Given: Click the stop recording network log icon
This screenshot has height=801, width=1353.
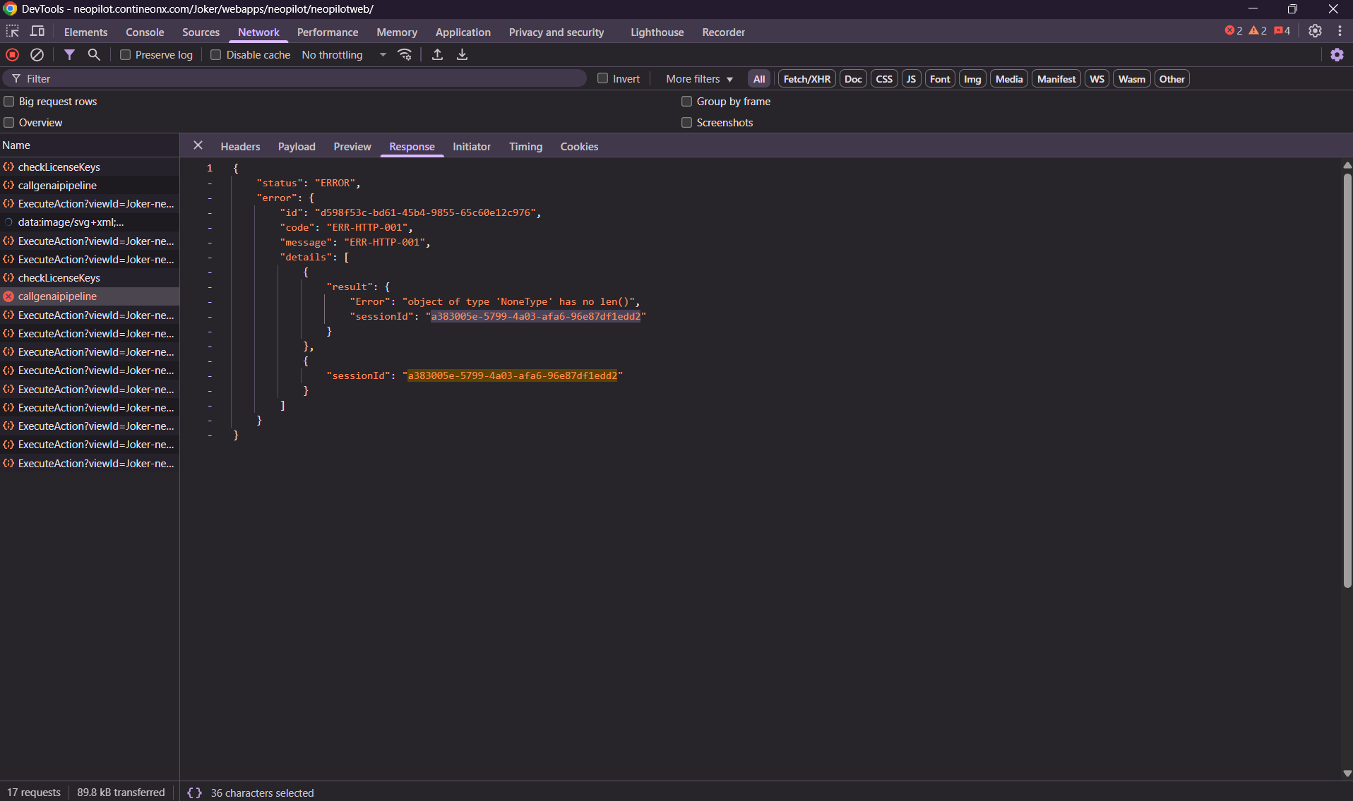Looking at the screenshot, I should pos(13,55).
